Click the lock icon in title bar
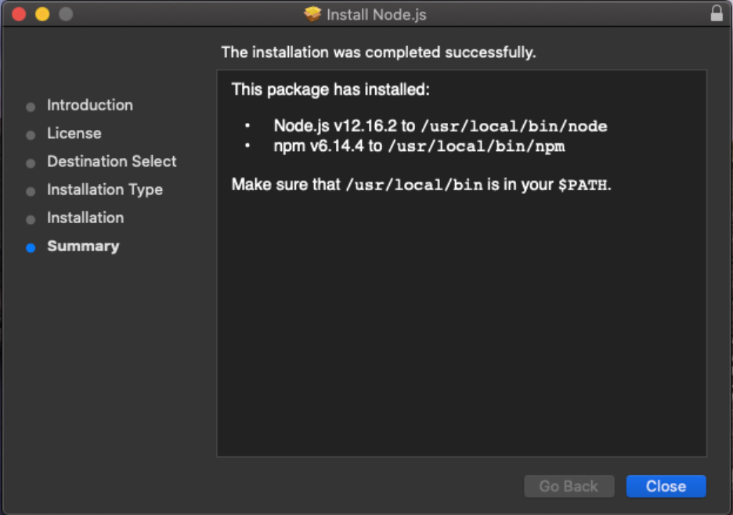 tap(717, 13)
